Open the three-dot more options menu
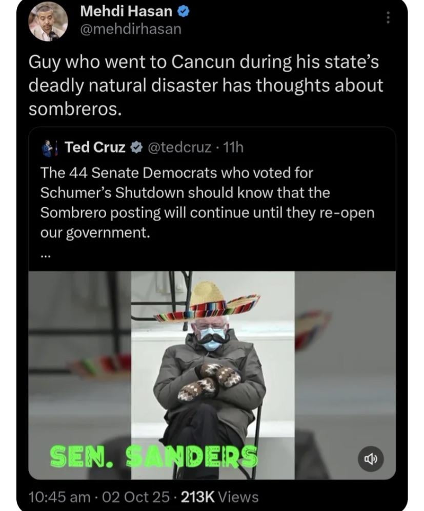The image size is (424, 511). click(388, 17)
